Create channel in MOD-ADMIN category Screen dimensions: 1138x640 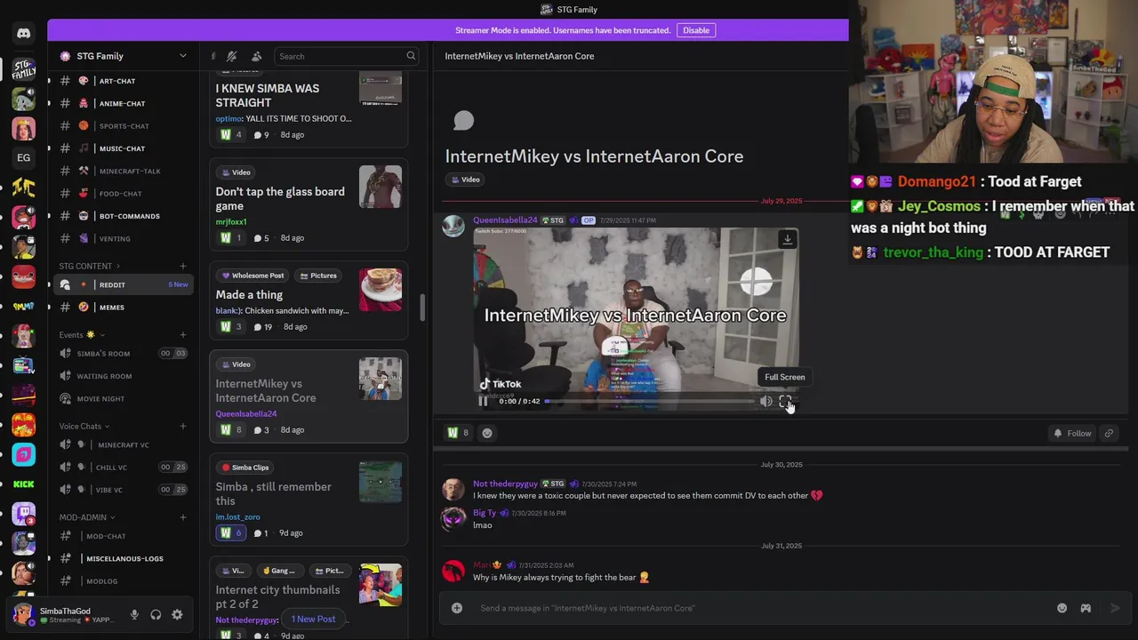pyautogui.click(x=183, y=517)
